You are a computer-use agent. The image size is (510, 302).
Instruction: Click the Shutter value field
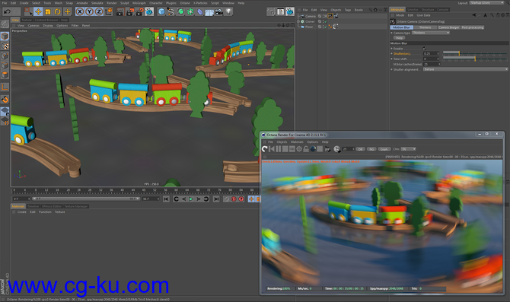pos(431,54)
